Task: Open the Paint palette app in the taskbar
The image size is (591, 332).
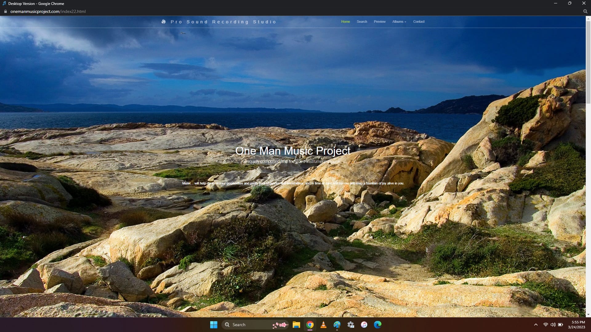Action: (337, 325)
